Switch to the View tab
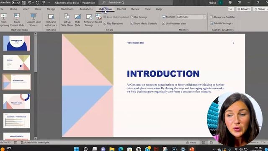Screen dimensions: 268x151 point(148,9)
